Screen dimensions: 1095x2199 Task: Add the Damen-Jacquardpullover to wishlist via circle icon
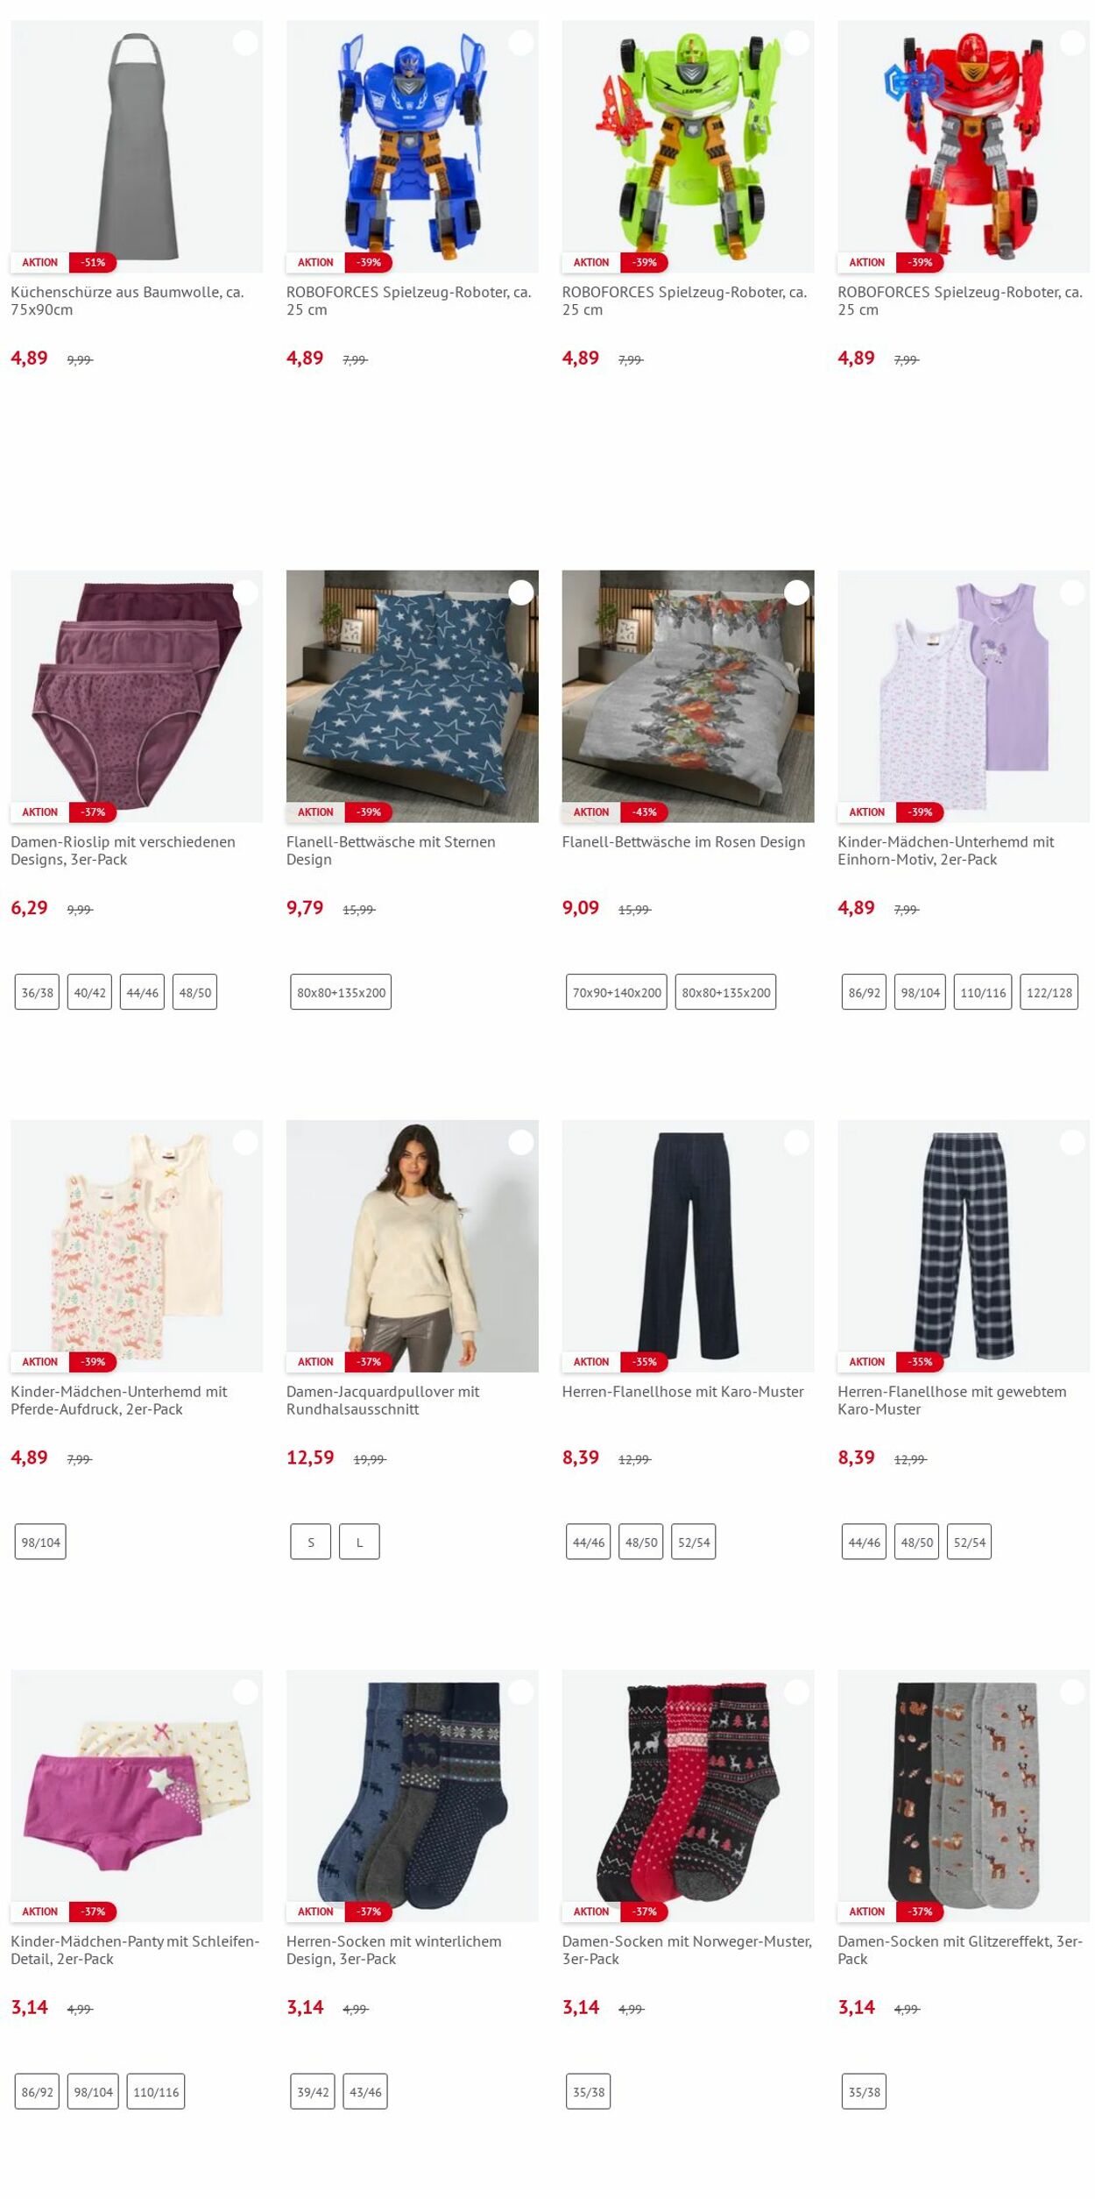click(x=521, y=1142)
